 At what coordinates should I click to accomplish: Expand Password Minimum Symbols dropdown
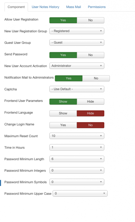(x=77, y=182)
